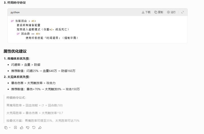Regenerate the response
204x134 pixels.
click(x=34, y=127)
